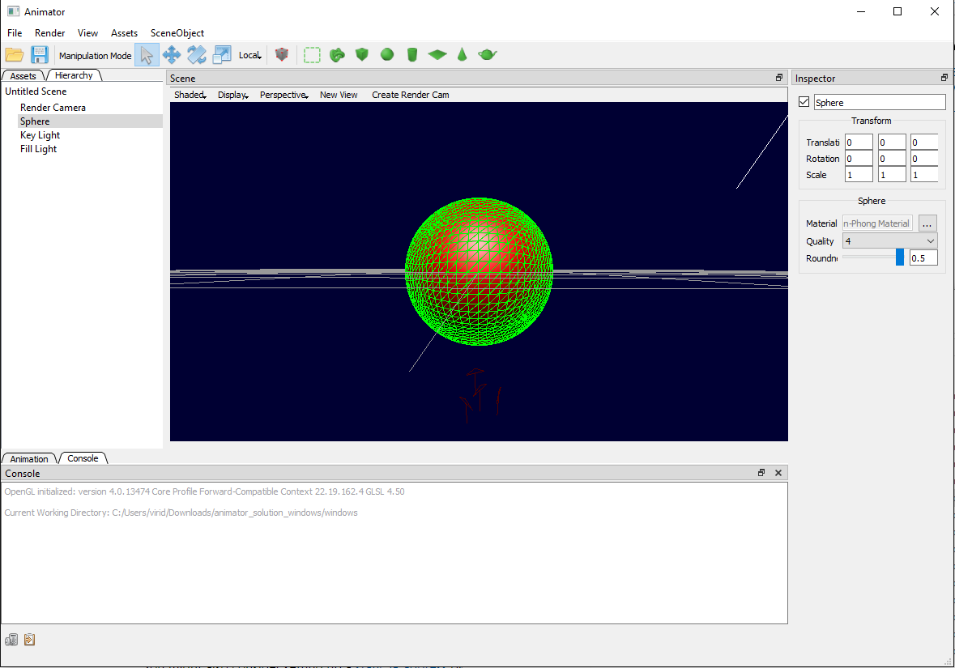Screen dimensions: 955x668
Task: Click the green dashed empty object icon
Action: click(x=312, y=55)
